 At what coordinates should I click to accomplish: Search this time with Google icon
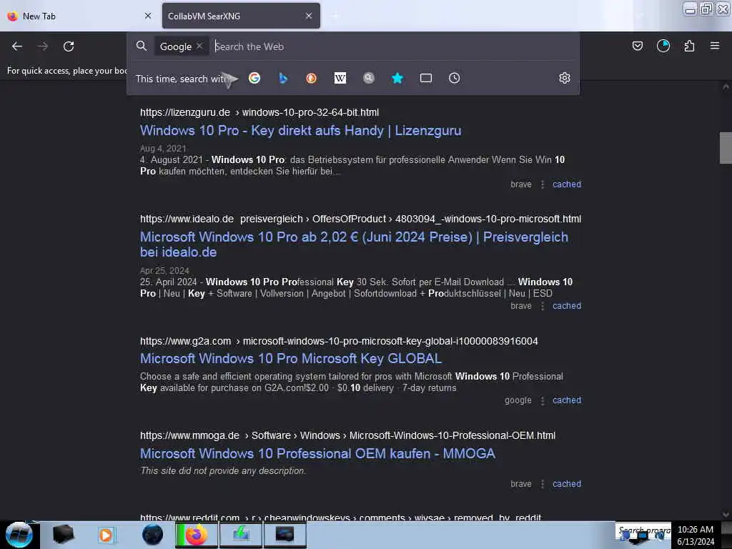pos(254,78)
